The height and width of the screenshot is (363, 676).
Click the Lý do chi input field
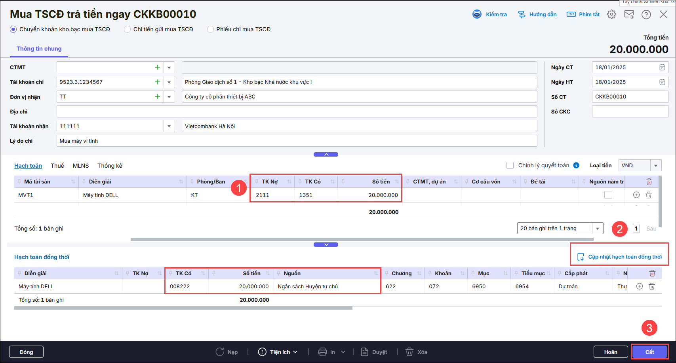point(296,141)
